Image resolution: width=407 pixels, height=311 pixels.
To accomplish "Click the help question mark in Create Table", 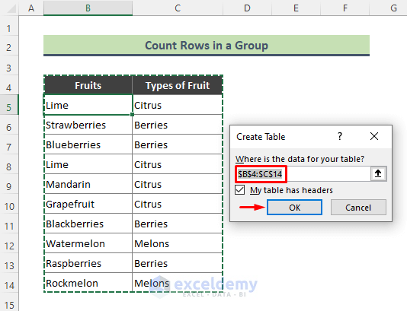I will point(340,136).
